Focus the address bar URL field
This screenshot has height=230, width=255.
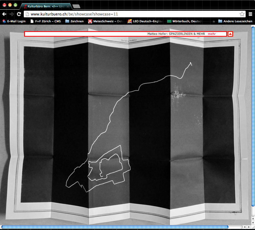[x=134, y=14]
